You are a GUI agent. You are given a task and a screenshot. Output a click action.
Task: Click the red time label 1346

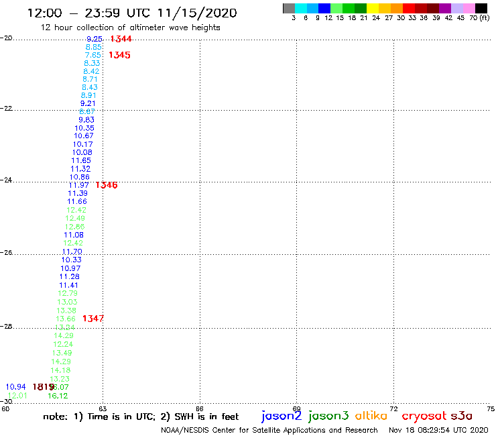(x=107, y=185)
